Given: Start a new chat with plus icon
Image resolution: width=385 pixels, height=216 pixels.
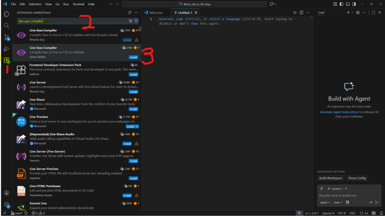Looking at the screenshot, I should [348, 12].
